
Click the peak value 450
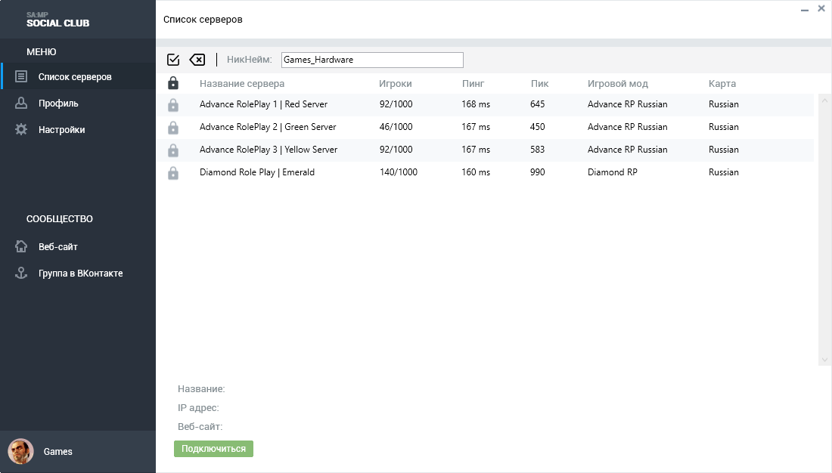538,127
